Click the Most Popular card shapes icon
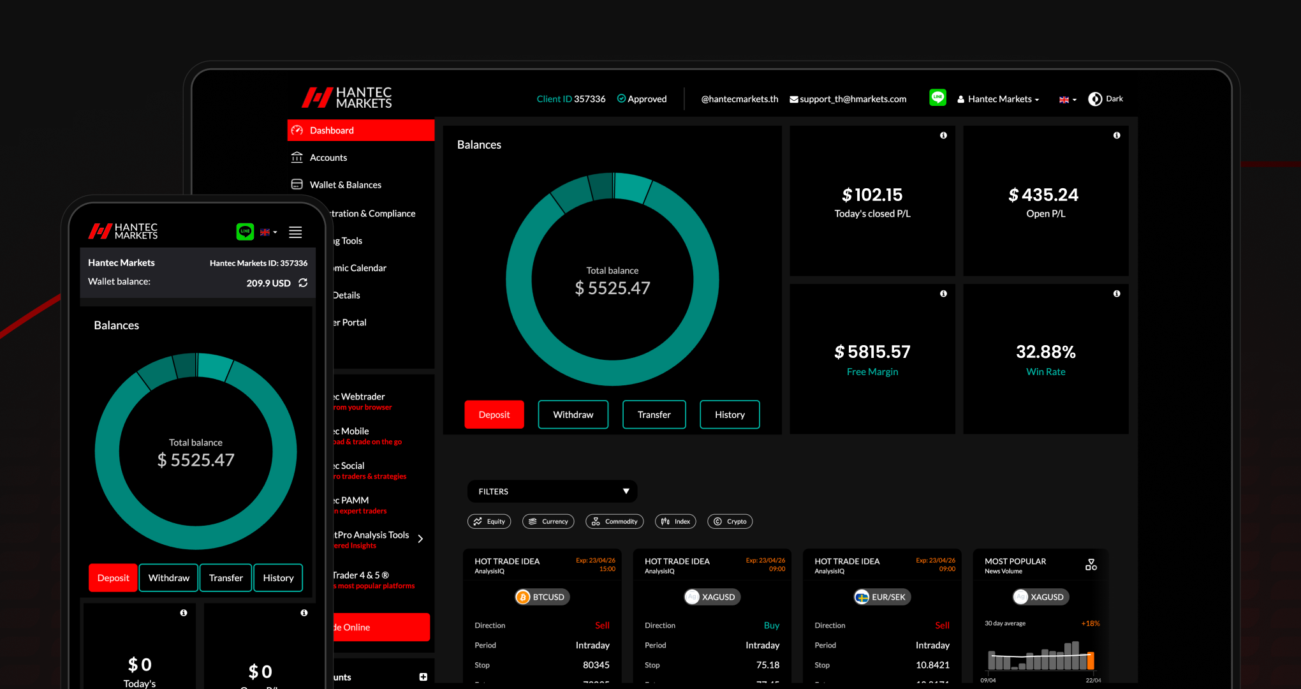1301x689 pixels. click(x=1091, y=565)
